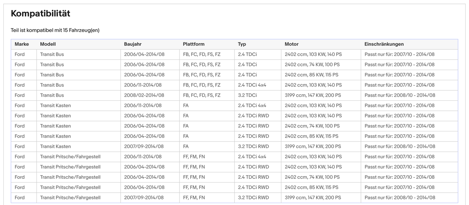The width and height of the screenshot is (469, 205).
Task: Click the Modell column header
Action: click(48, 44)
